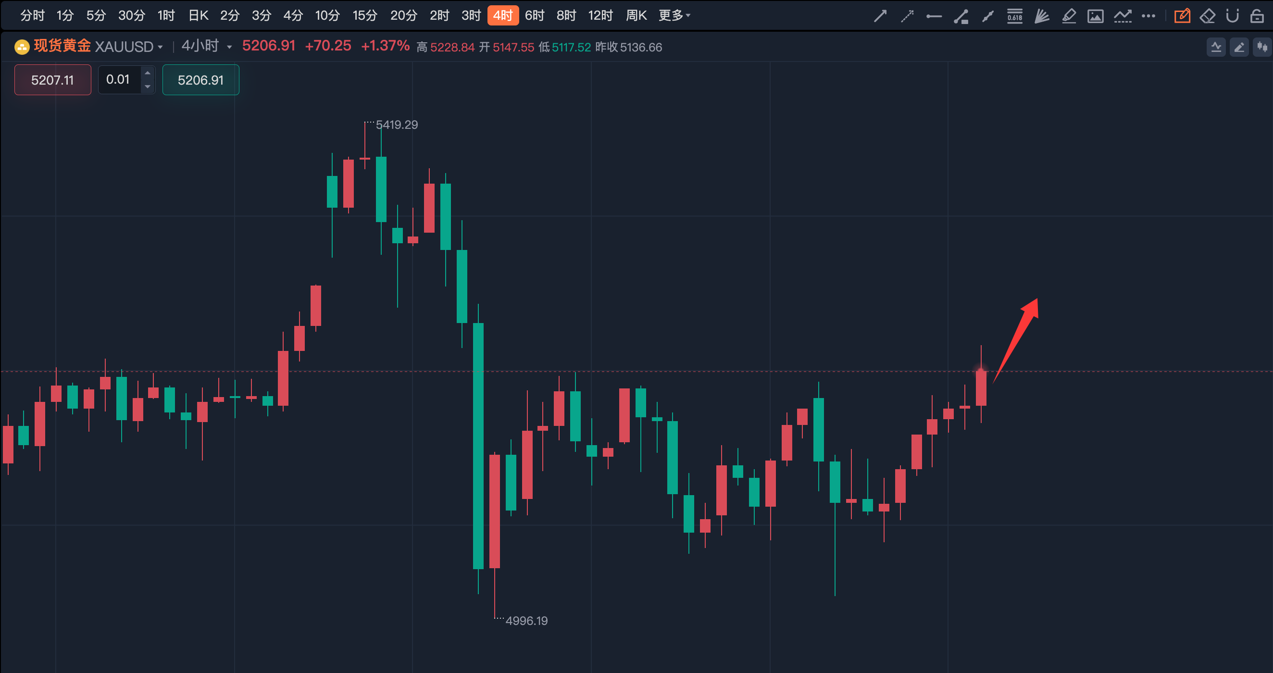Image resolution: width=1273 pixels, height=673 pixels.
Task: Select the solid arrow line drawing tool
Action: (880, 16)
